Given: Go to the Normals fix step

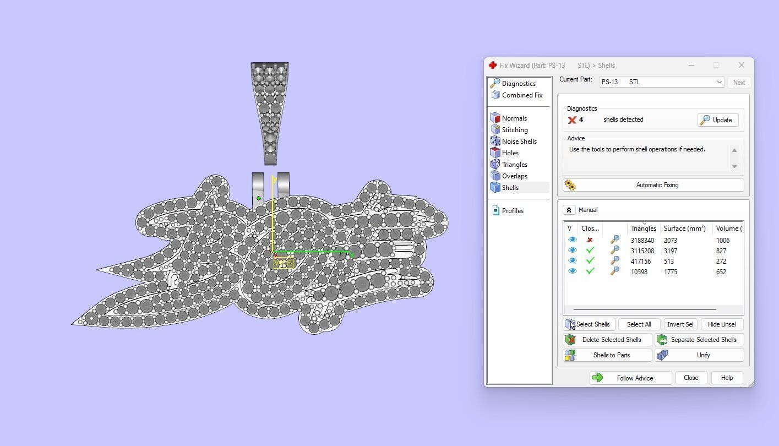Looking at the screenshot, I should pyautogui.click(x=514, y=118).
